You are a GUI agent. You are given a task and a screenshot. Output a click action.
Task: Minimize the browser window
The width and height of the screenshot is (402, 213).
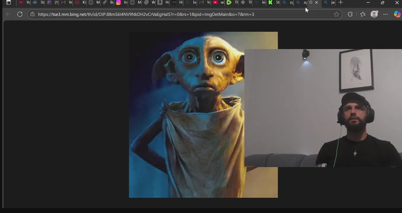tap(368, 2)
